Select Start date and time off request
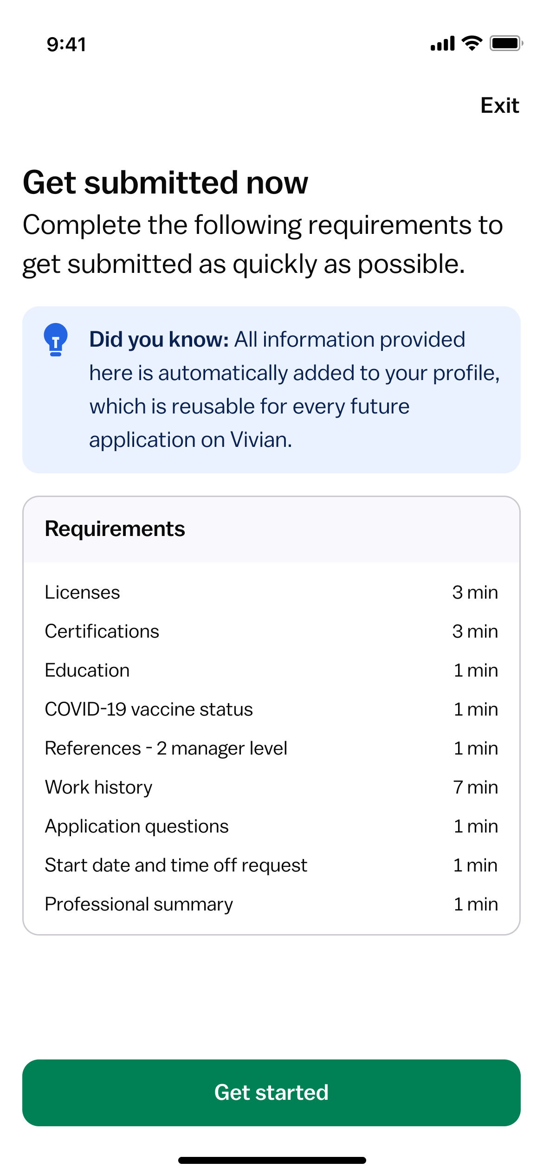The width and height of the screenshot is (543, 1175). tap(271, 865)
